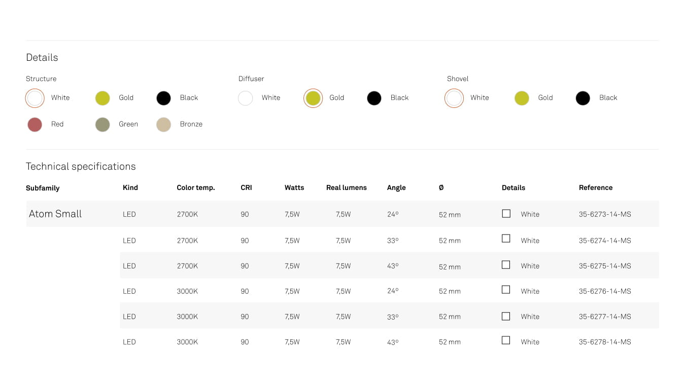The image size is (685, 385).
Task: Toggle checkbox for reference 35-6276-14-MS
Action: (x=506, y=290)
